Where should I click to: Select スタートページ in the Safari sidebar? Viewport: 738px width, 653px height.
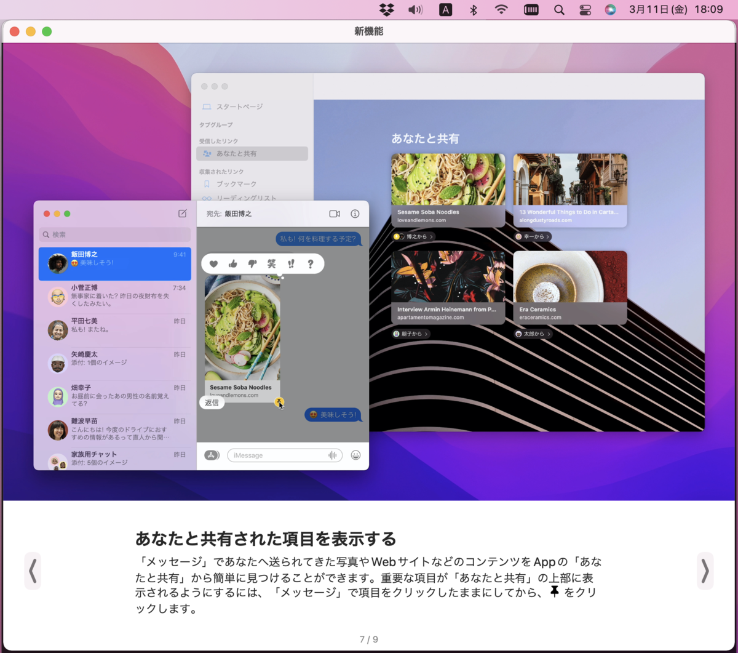click(x=240, y=106)
